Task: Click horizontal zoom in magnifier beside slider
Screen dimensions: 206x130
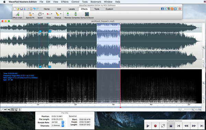Action: [x=193, y=110]
